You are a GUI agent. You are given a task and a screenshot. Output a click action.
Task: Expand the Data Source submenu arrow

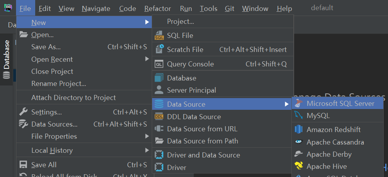click(287, 104)
